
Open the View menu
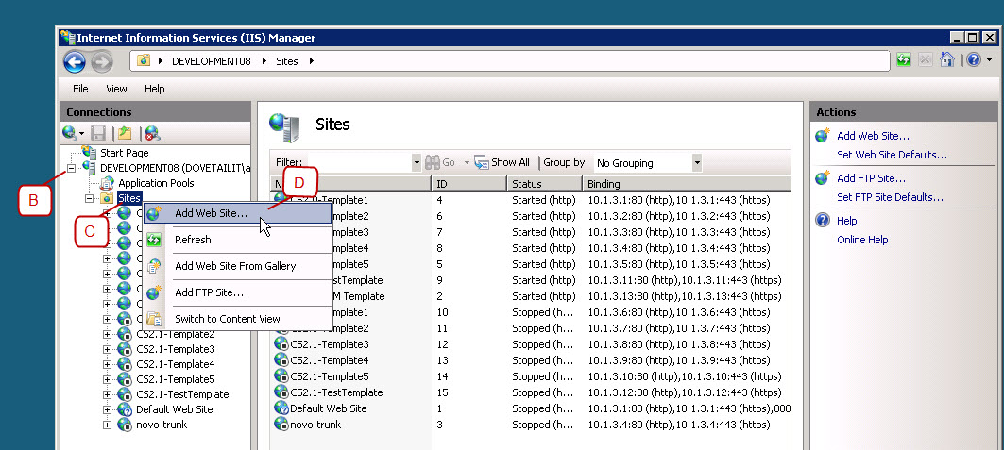(x=116, y=89)
